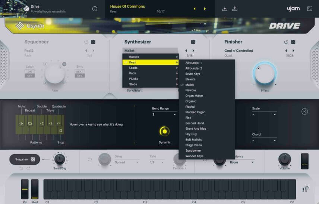This screenshot has height=204, width=319.
Task: Randomize Sequencer with its dice icon
Action: [93, 42]
